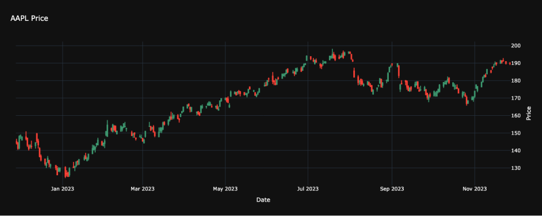Image resolution: width=542 pixels, height=216 pixels.
Task: Click the 180 price tick label
Action: pos(516,80)
